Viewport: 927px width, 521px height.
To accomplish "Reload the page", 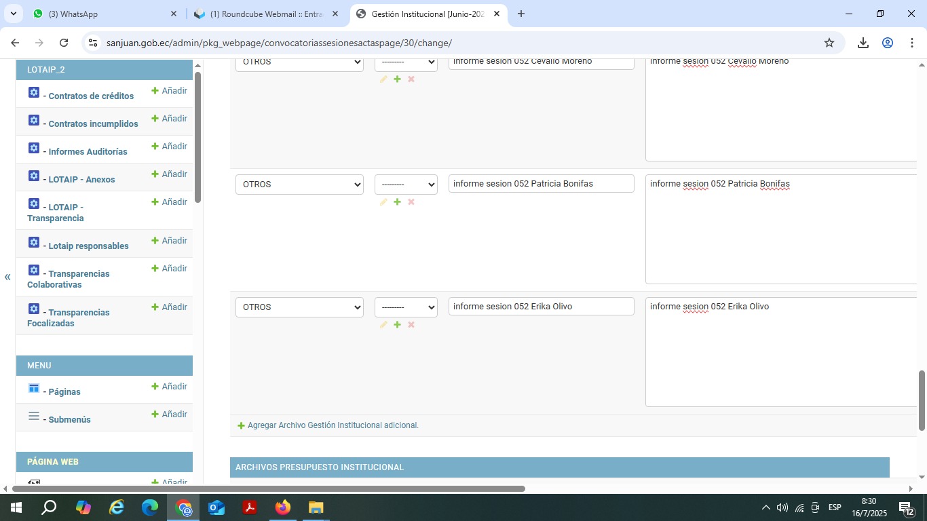I will point(64,43).
